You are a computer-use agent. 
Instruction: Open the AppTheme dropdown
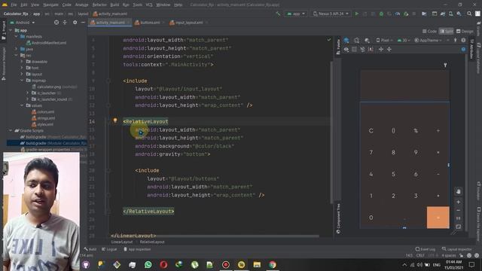429,40
